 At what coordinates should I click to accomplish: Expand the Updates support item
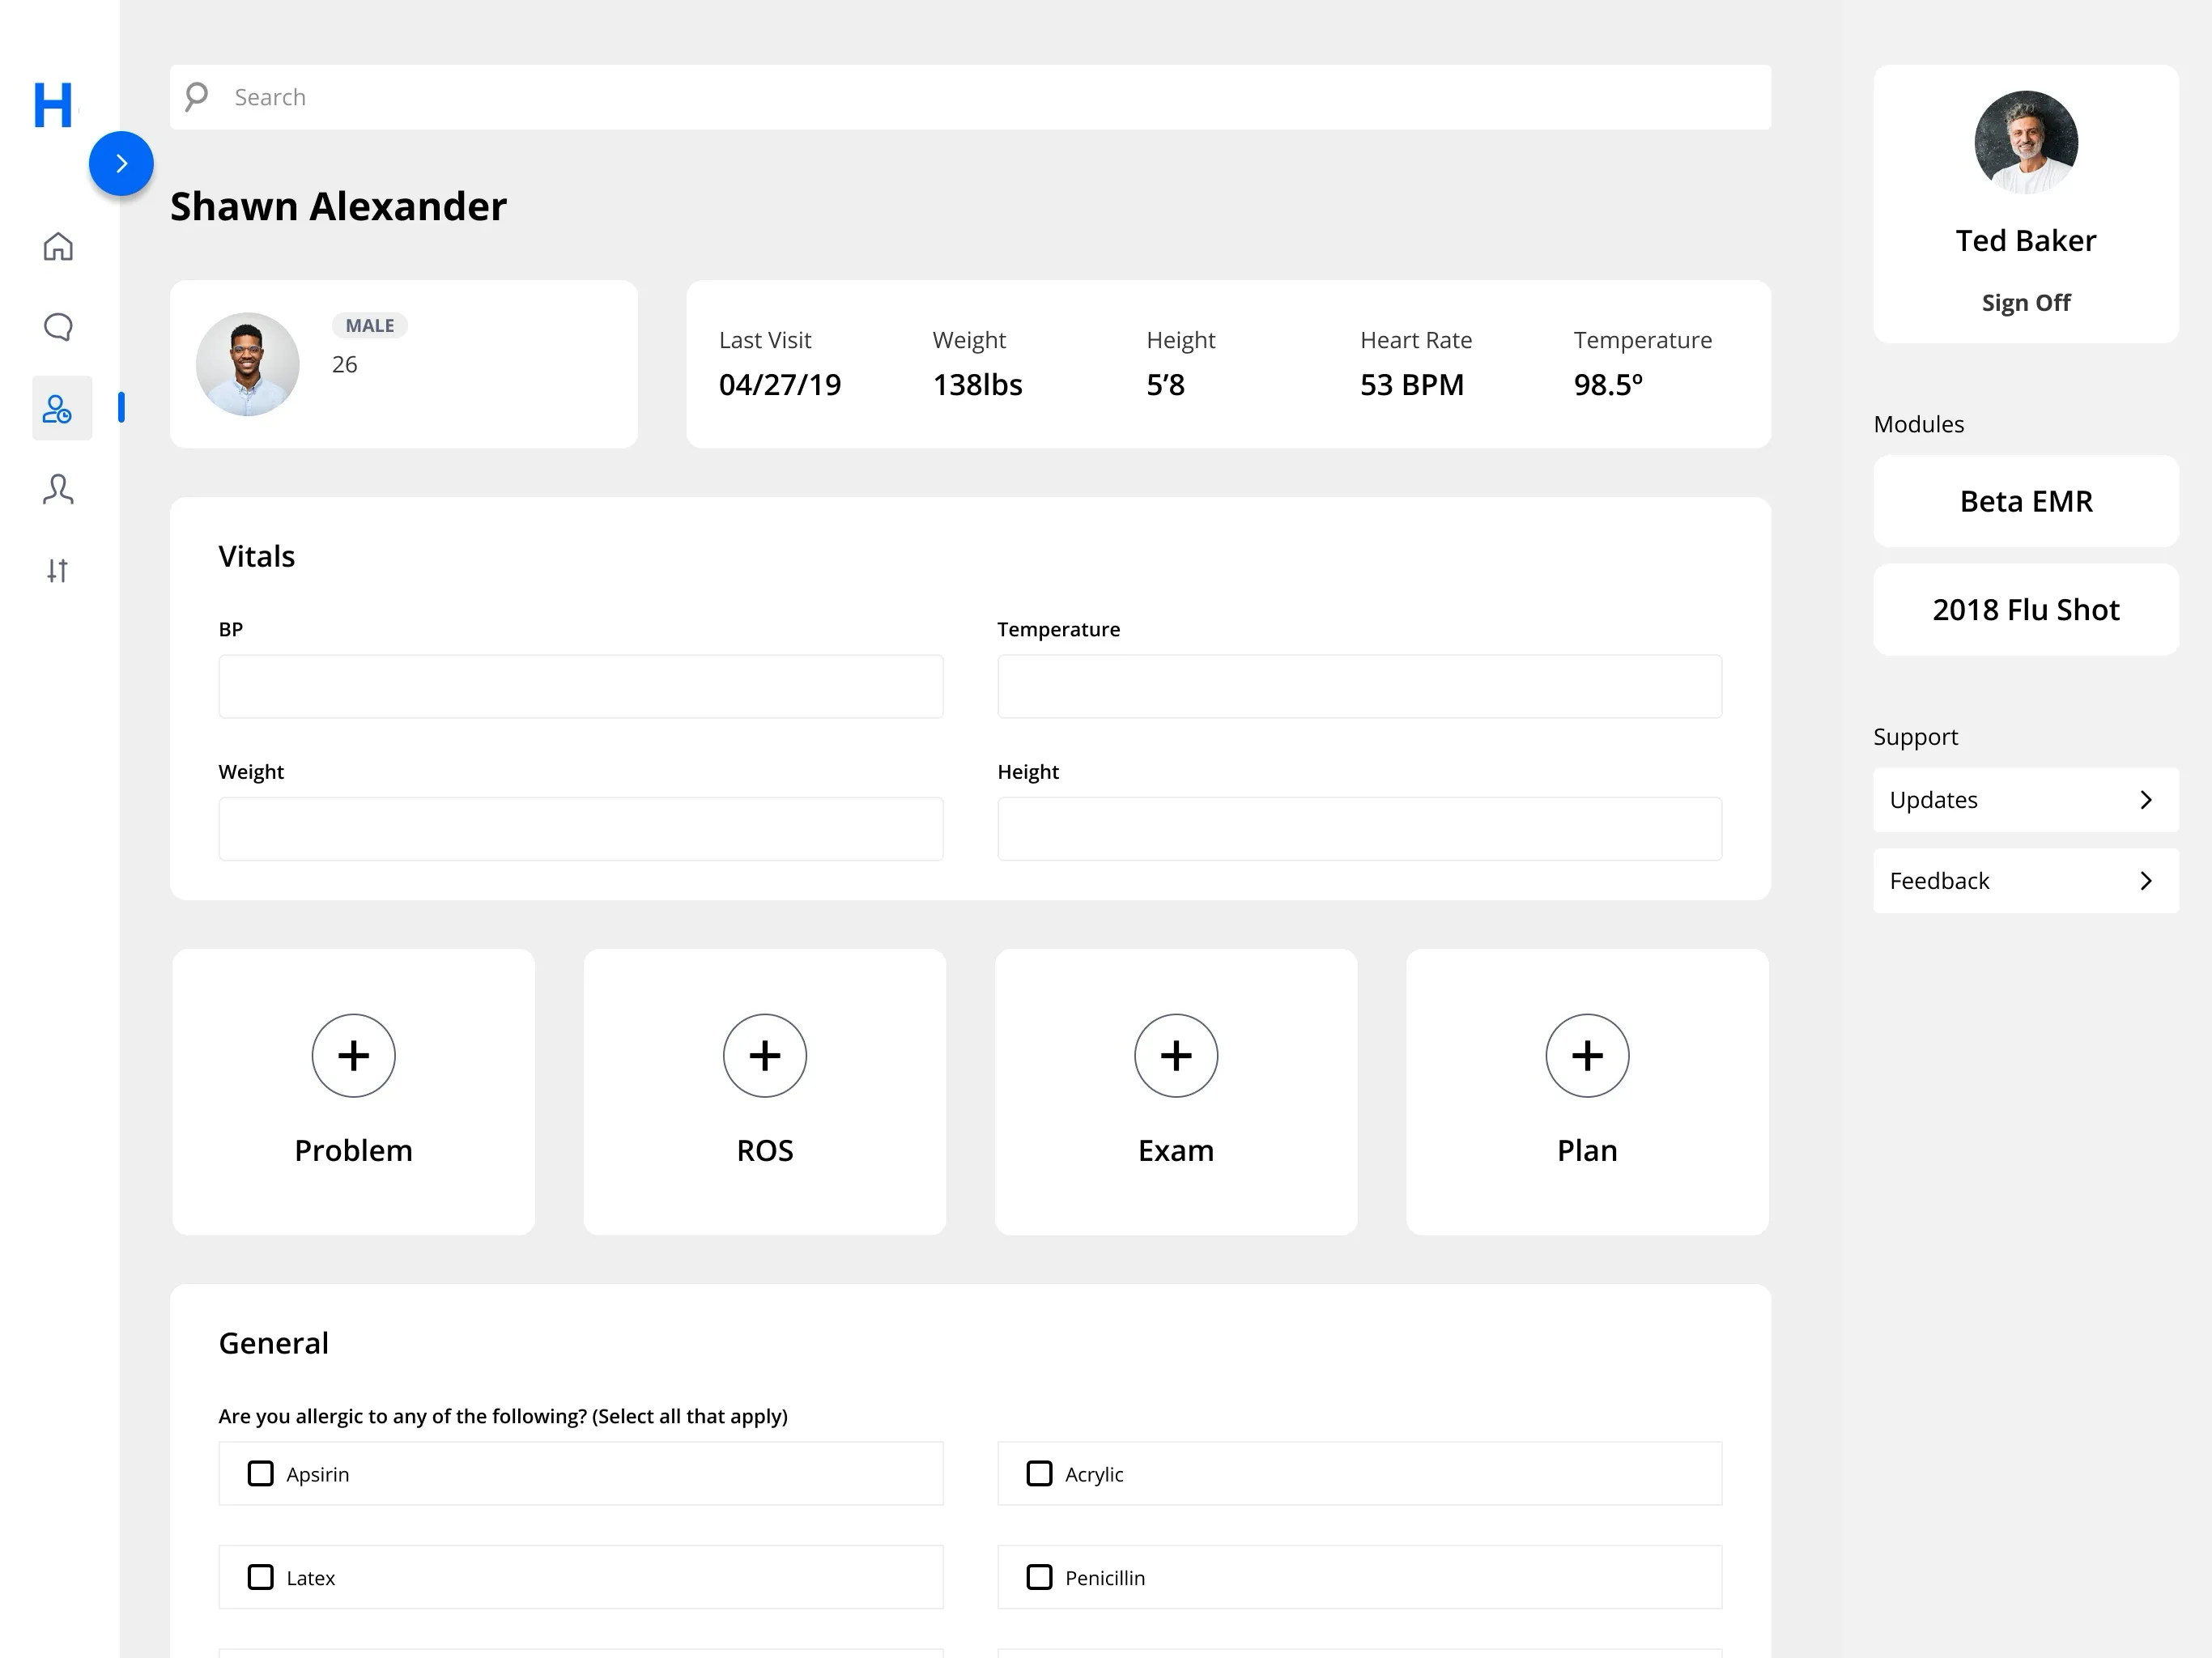[2025, 799]
